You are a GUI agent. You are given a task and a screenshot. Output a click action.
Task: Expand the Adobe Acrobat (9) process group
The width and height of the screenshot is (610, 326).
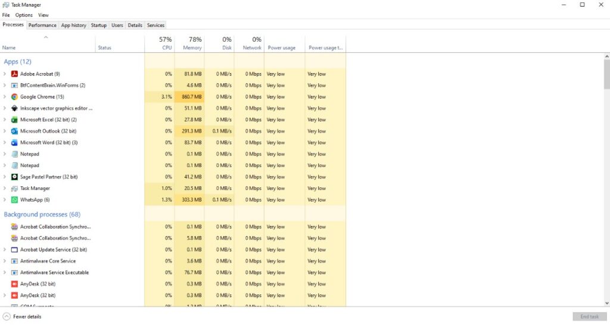pos(5,74)
